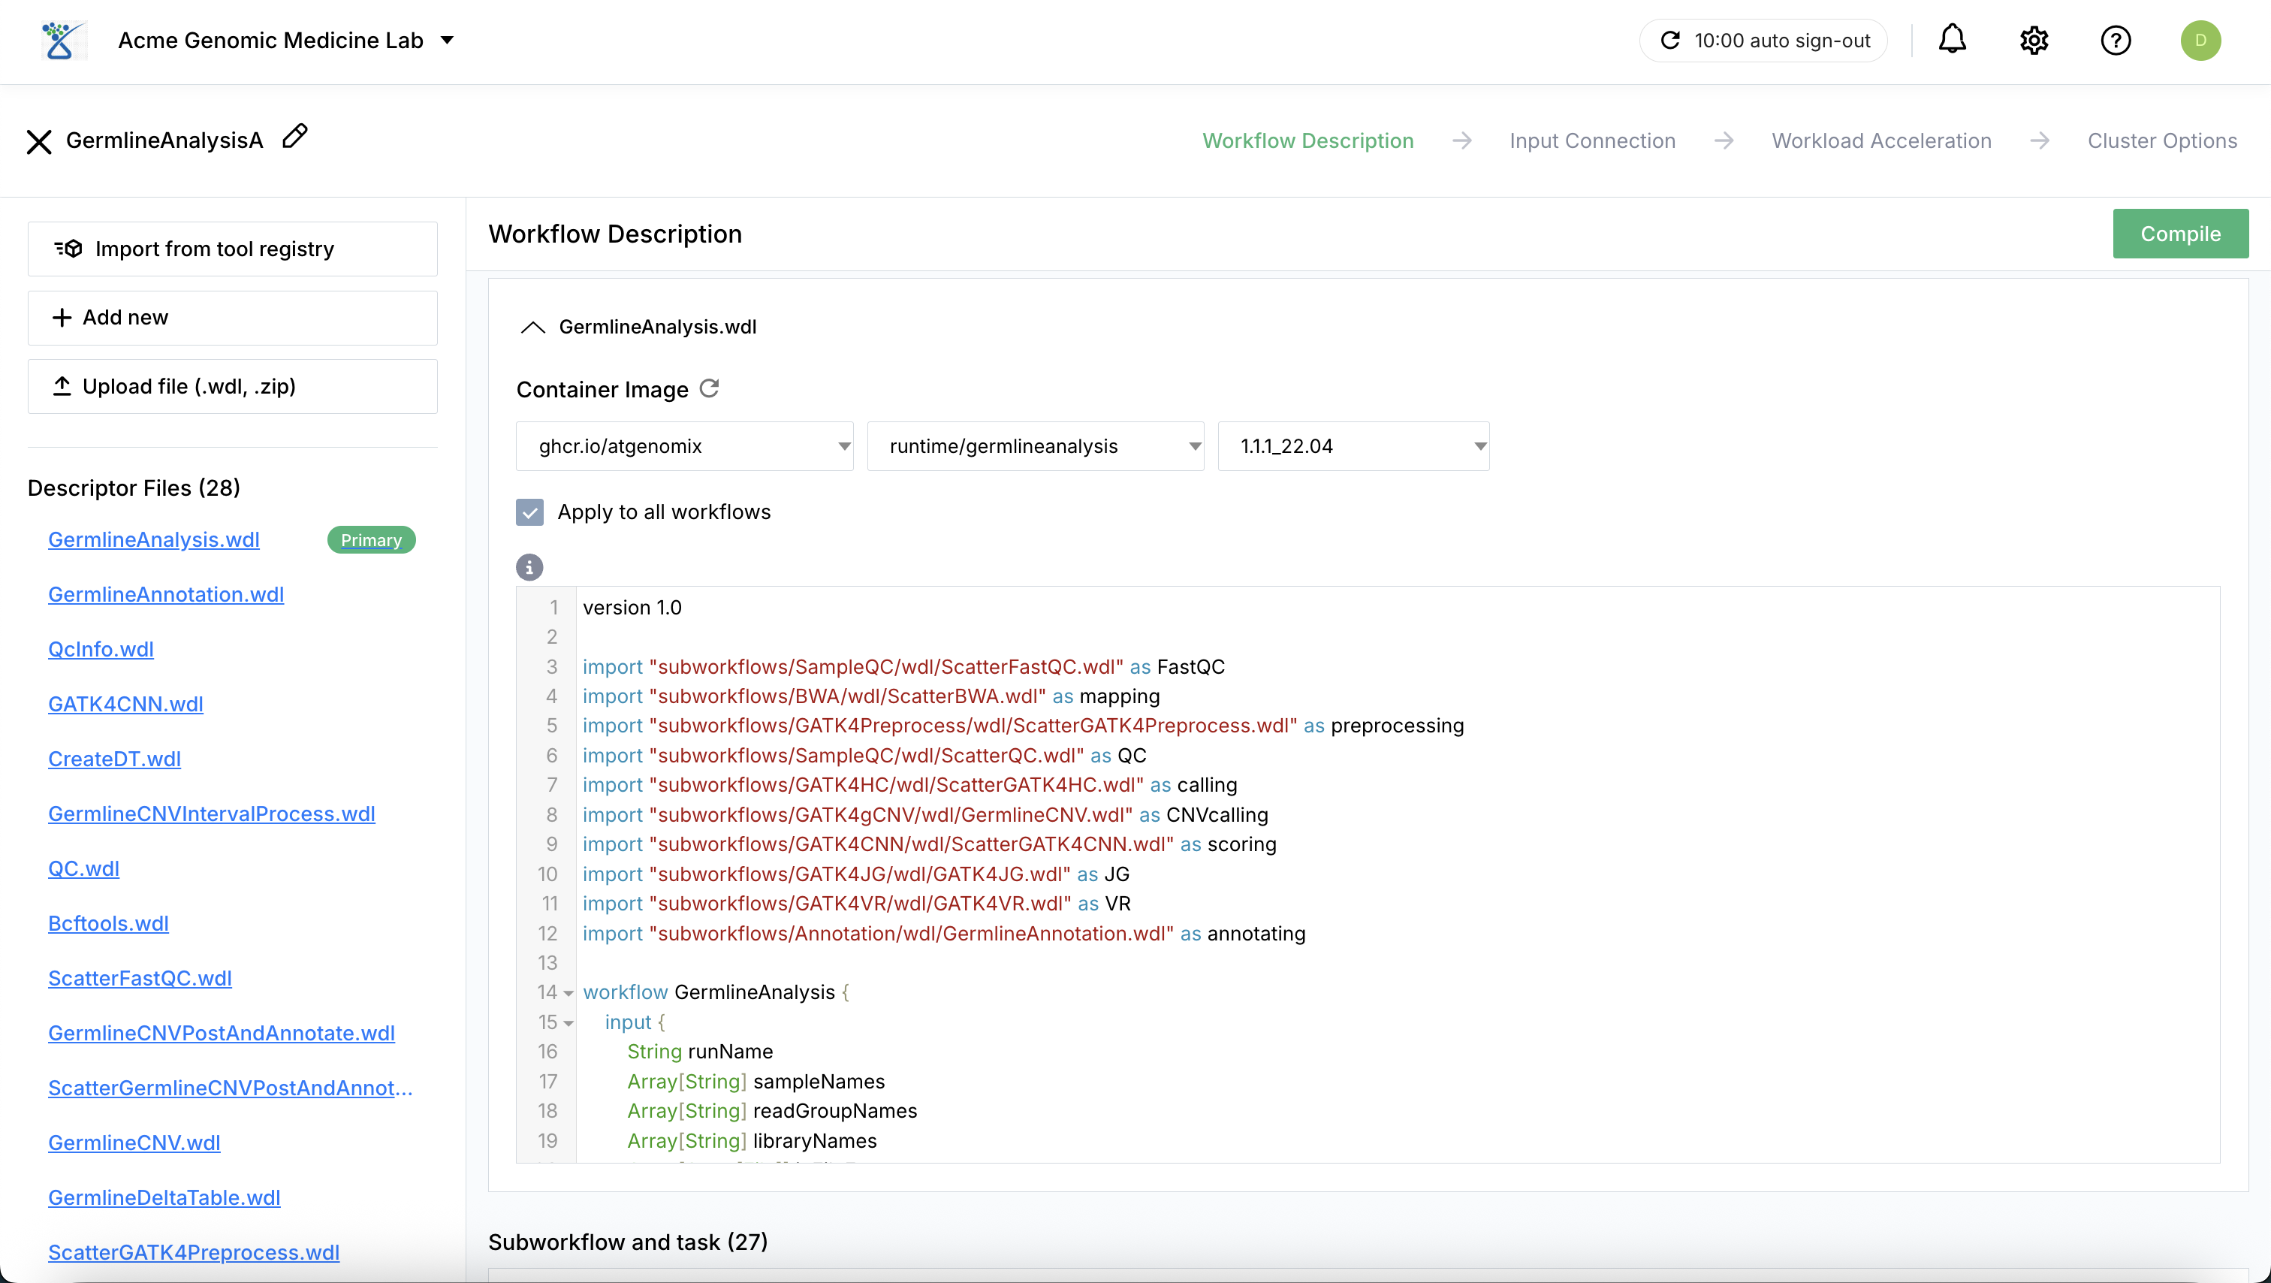Screen dimensions: 2271x1283
Task: Collapse code fold arrow at line 15
Action: click(x=569, y=1024)
